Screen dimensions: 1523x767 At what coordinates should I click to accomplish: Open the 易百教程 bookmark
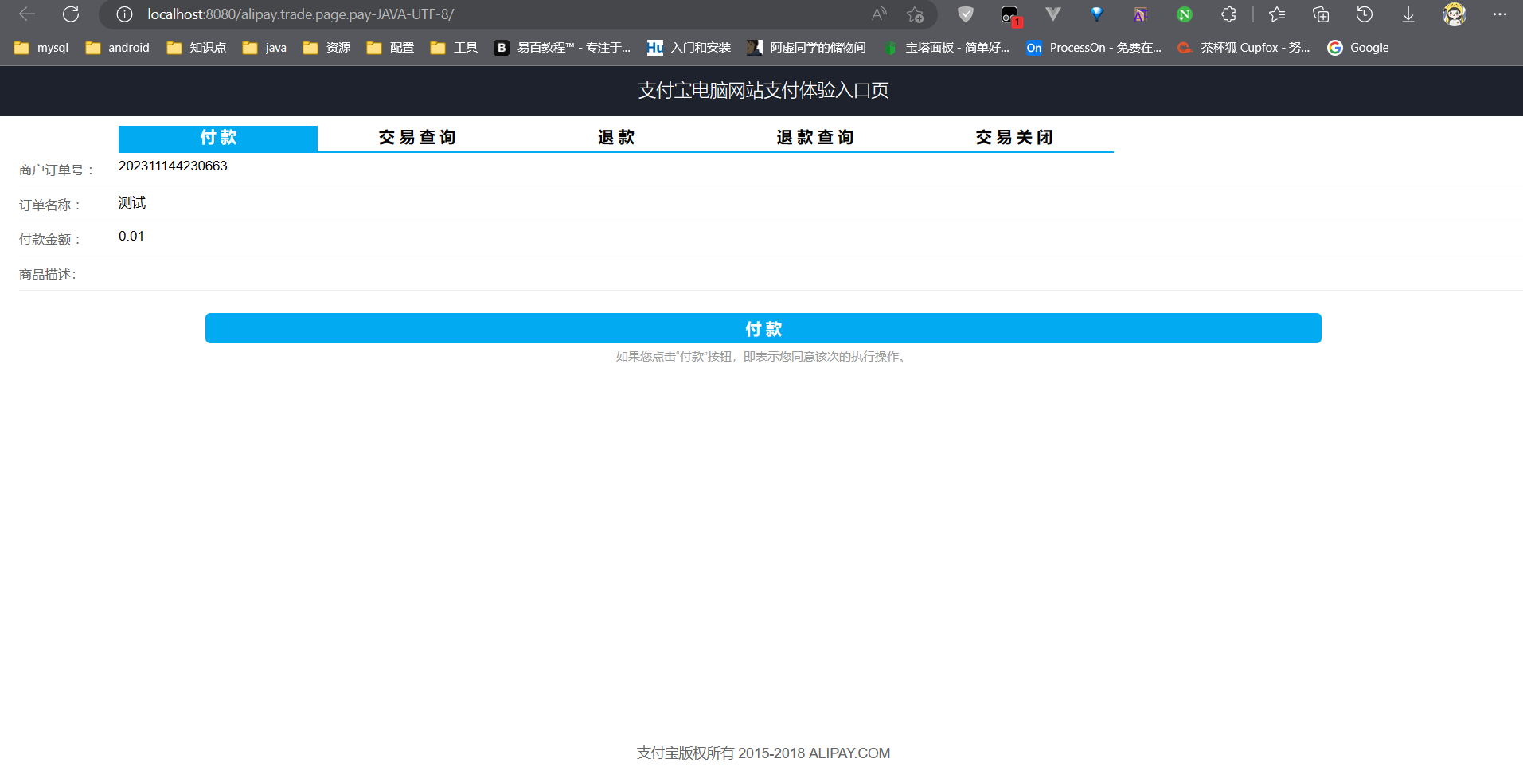[562, 48]
